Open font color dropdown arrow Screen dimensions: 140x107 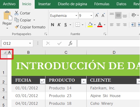click(x=105, y=25)
